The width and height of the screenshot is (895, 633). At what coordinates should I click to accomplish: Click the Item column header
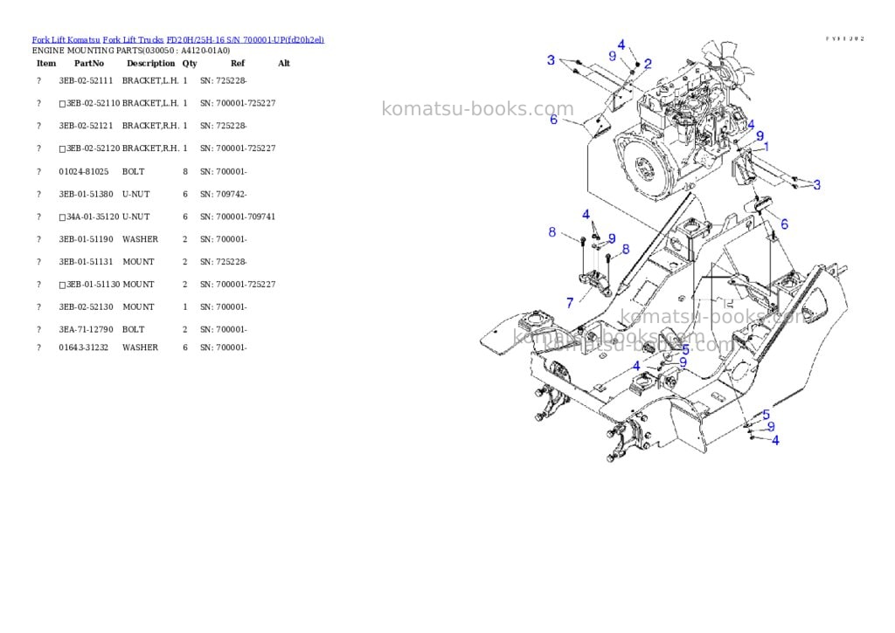point(46,63)
